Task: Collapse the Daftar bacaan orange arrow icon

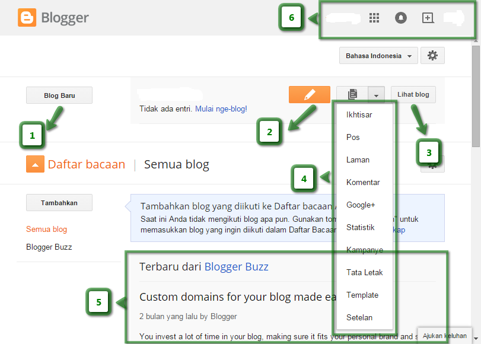Action: pyautogui.click(x=35, y=164)
